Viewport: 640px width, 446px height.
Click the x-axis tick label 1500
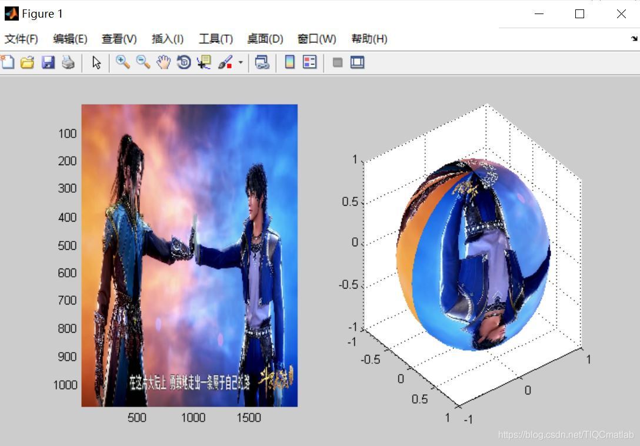[x=249, y=417]
